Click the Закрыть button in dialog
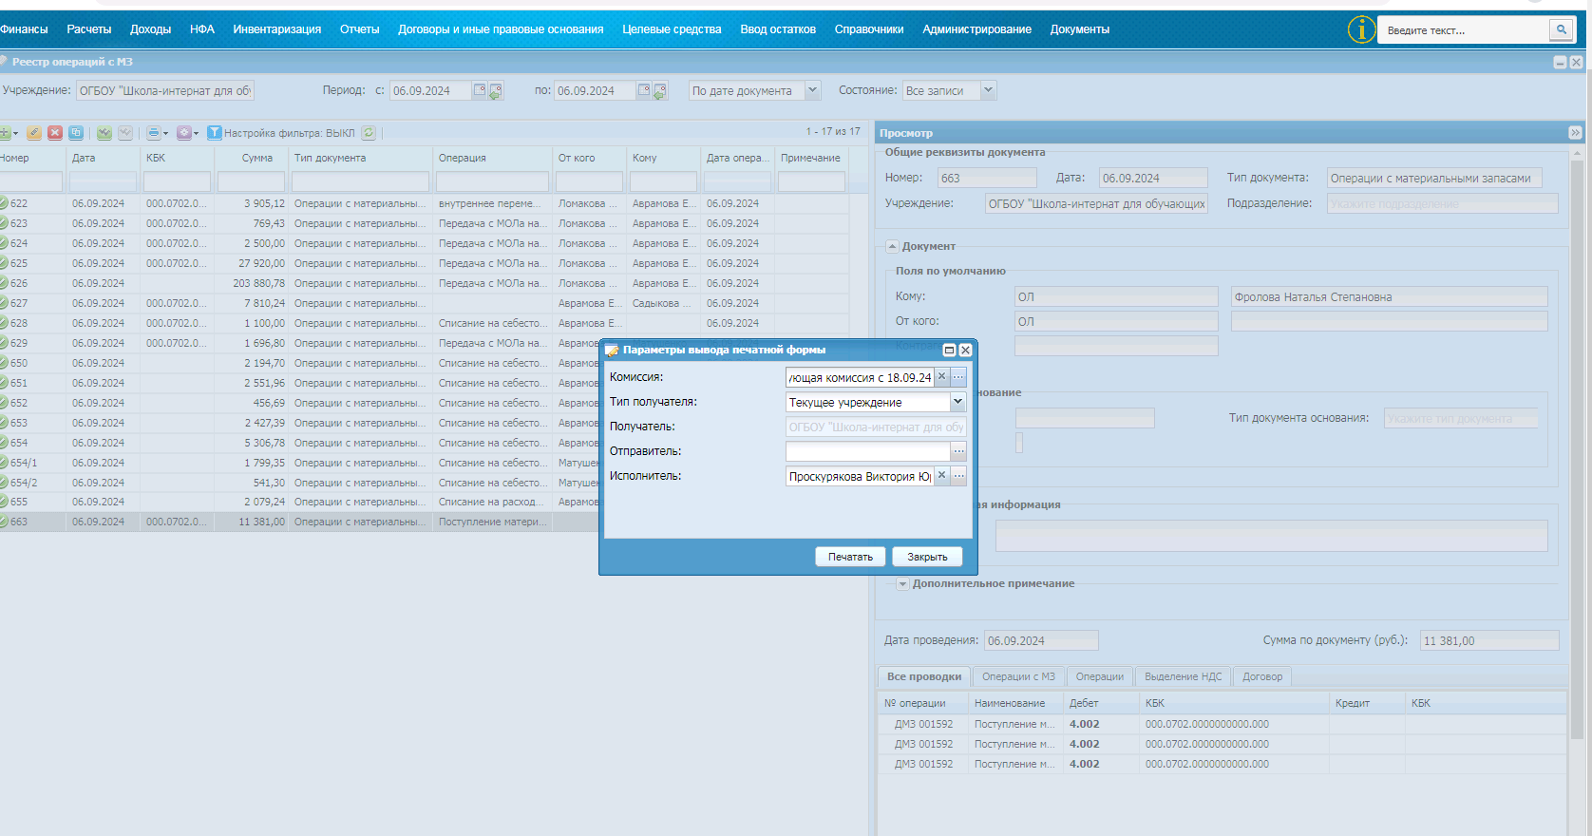1592x836 pixels. 927,557
